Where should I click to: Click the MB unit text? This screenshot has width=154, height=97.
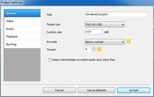106,32
